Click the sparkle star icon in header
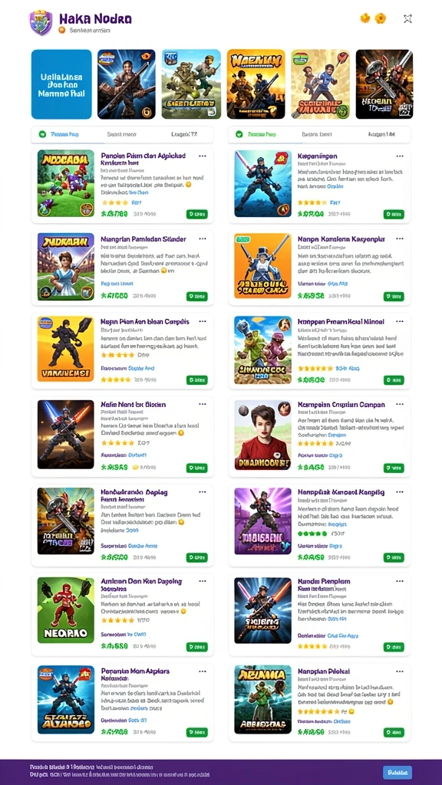 pos(407,18)
